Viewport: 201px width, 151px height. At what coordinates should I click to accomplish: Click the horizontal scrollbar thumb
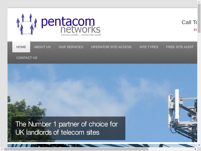pyautogui.click(x=76, y=149)
